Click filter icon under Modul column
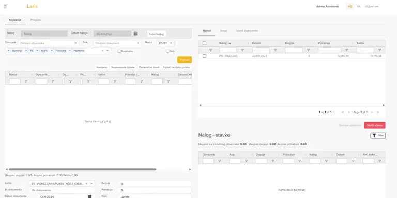This screenshot has height=198, width=397. coord(26,81)
